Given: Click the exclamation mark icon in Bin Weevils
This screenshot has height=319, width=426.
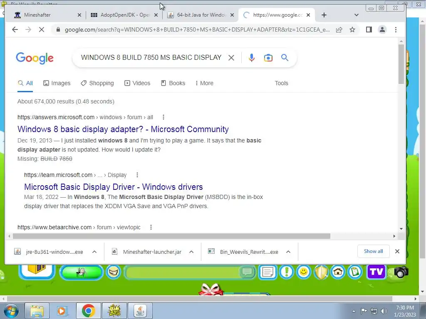Looking at the screenshot, I should click(286, 272).
